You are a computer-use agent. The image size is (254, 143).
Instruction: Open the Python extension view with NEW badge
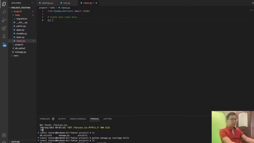click(x=4, y=44)
